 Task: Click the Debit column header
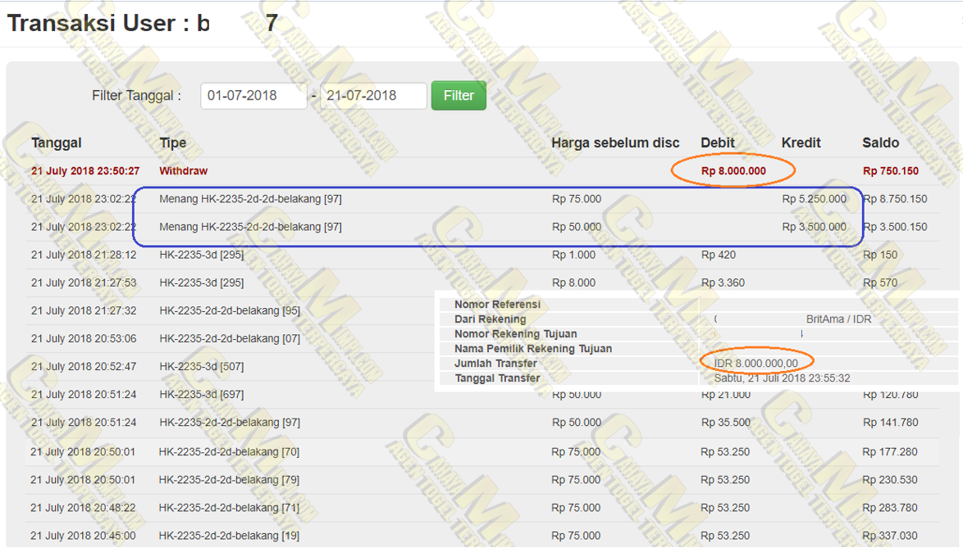(x=718, y=143)
